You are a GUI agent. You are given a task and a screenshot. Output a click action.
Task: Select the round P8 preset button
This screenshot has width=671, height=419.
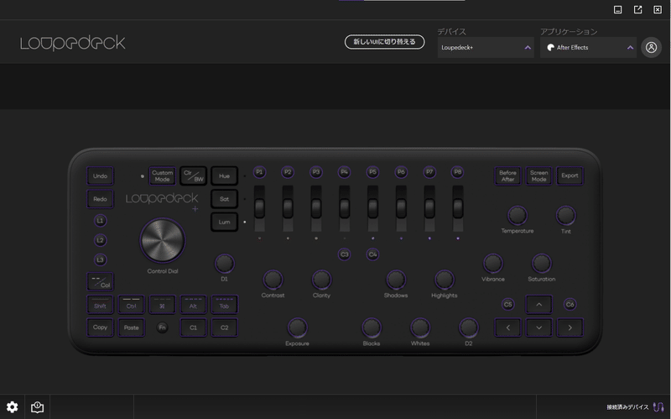[457, 172]
